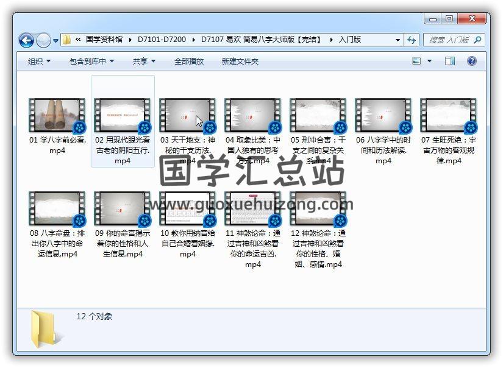Expand the arrow before 入门版
Image resolution: width=503 pixels, height=368 pixels.
pyautogui.click(x=332, y=40)
